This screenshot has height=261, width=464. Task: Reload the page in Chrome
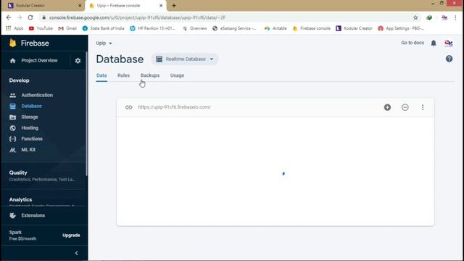(30, 17)
